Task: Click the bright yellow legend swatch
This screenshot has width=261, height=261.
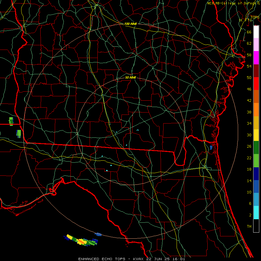Action: (x=256, y=135)
